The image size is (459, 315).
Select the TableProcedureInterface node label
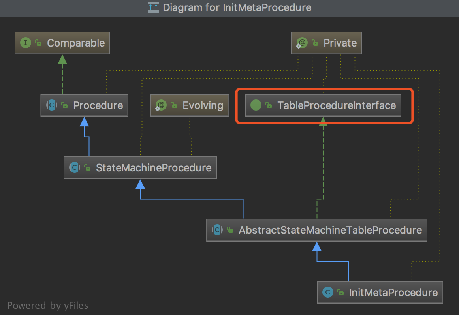point(337,105)
